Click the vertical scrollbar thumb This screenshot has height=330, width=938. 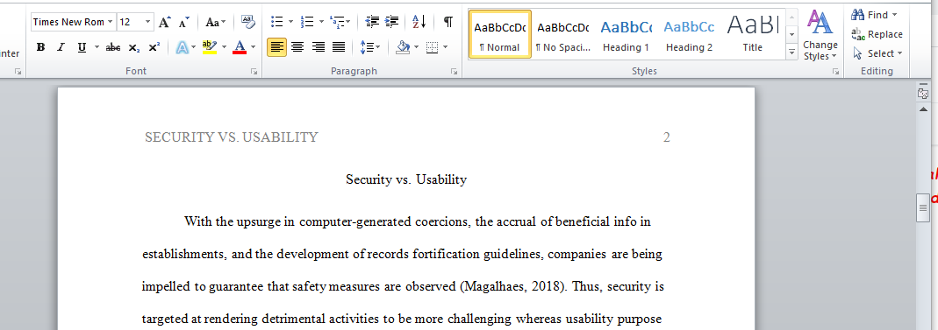(923, 207)
